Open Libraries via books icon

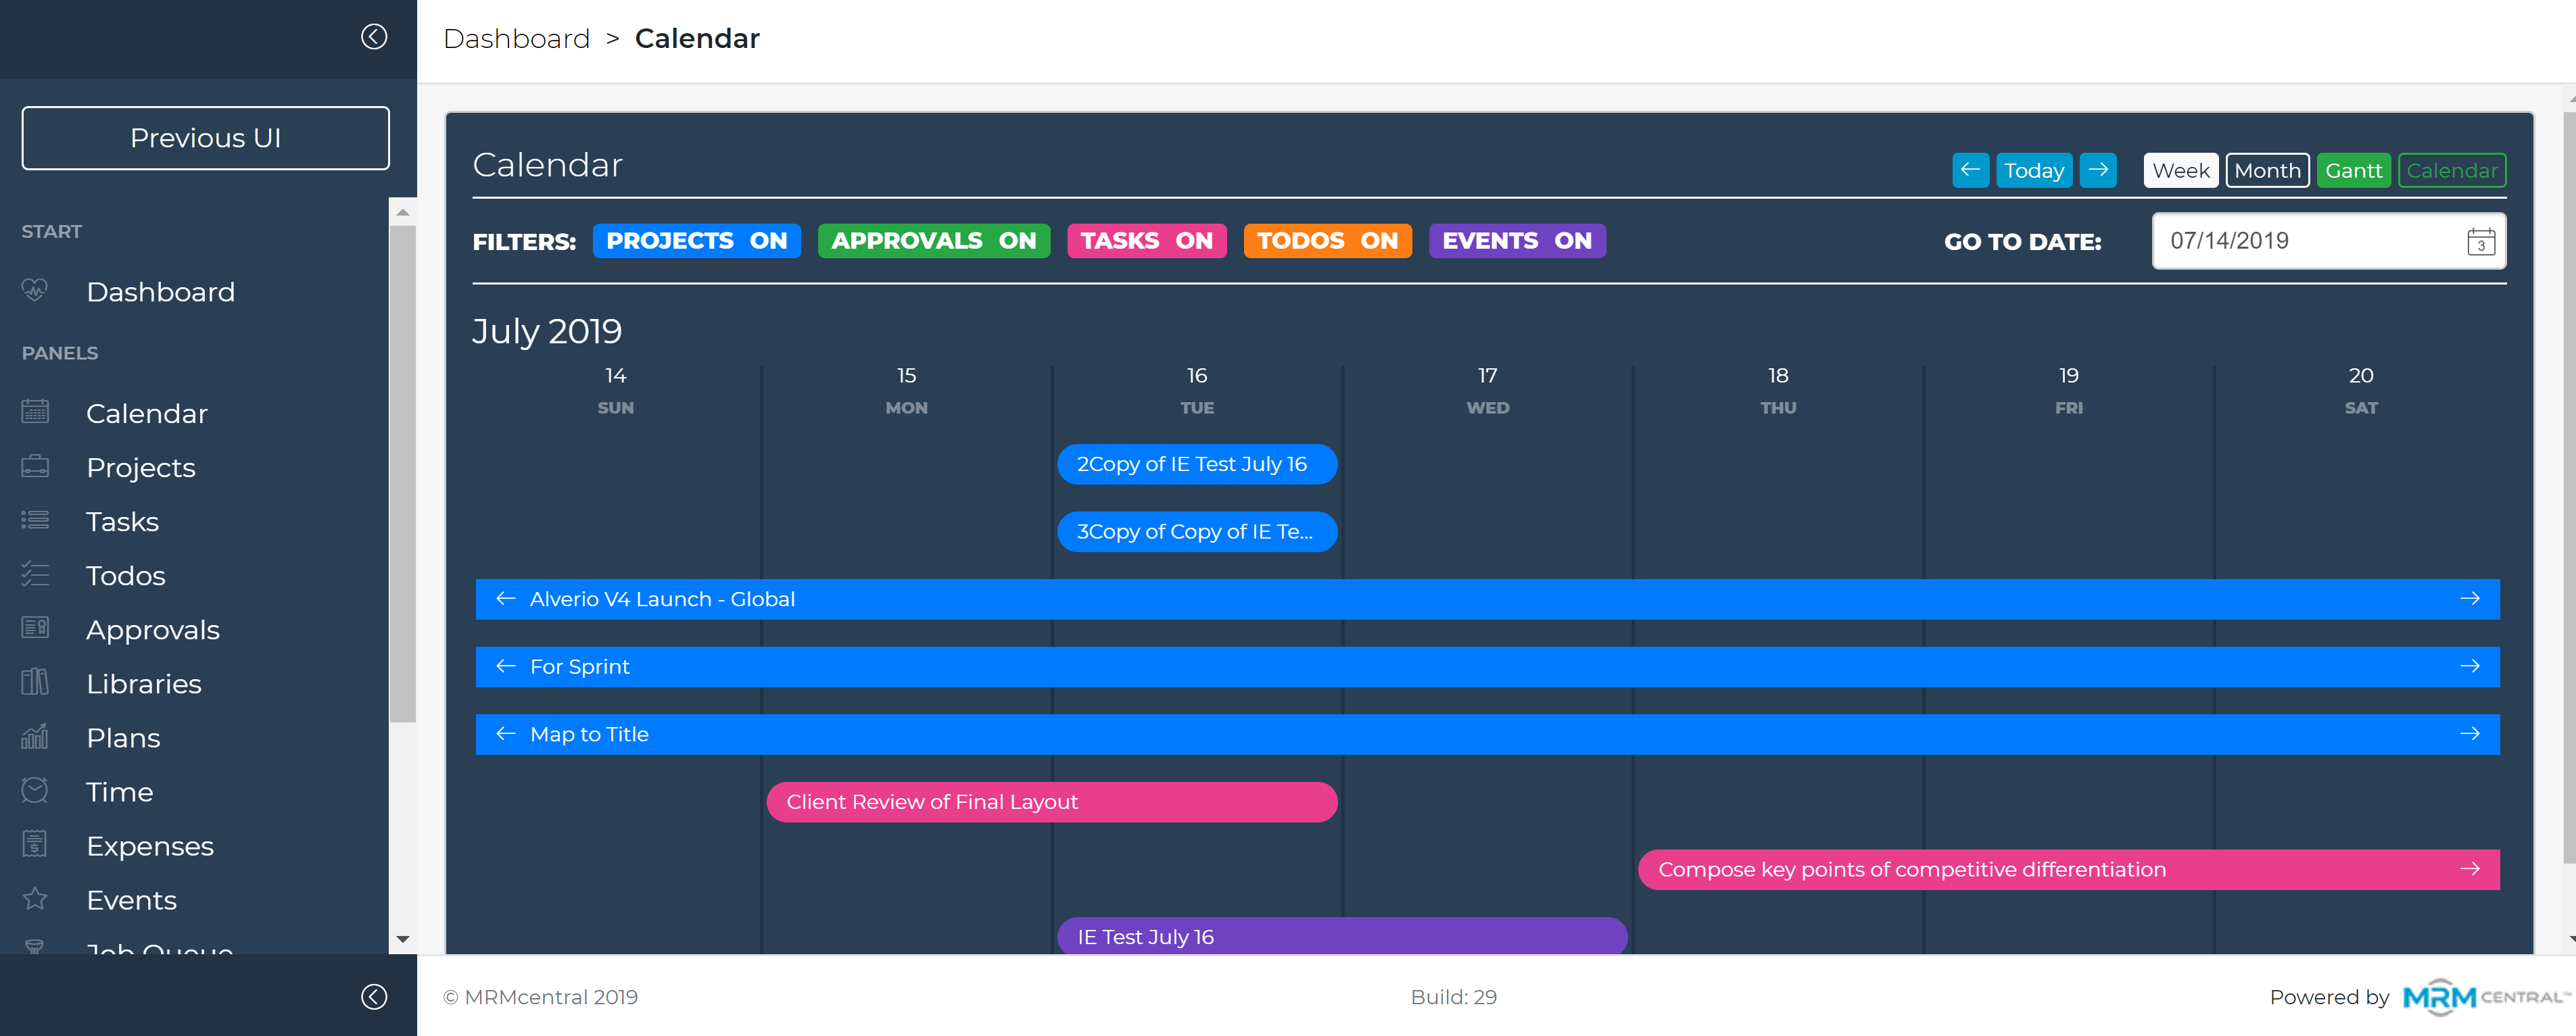(x=35, y=682)
